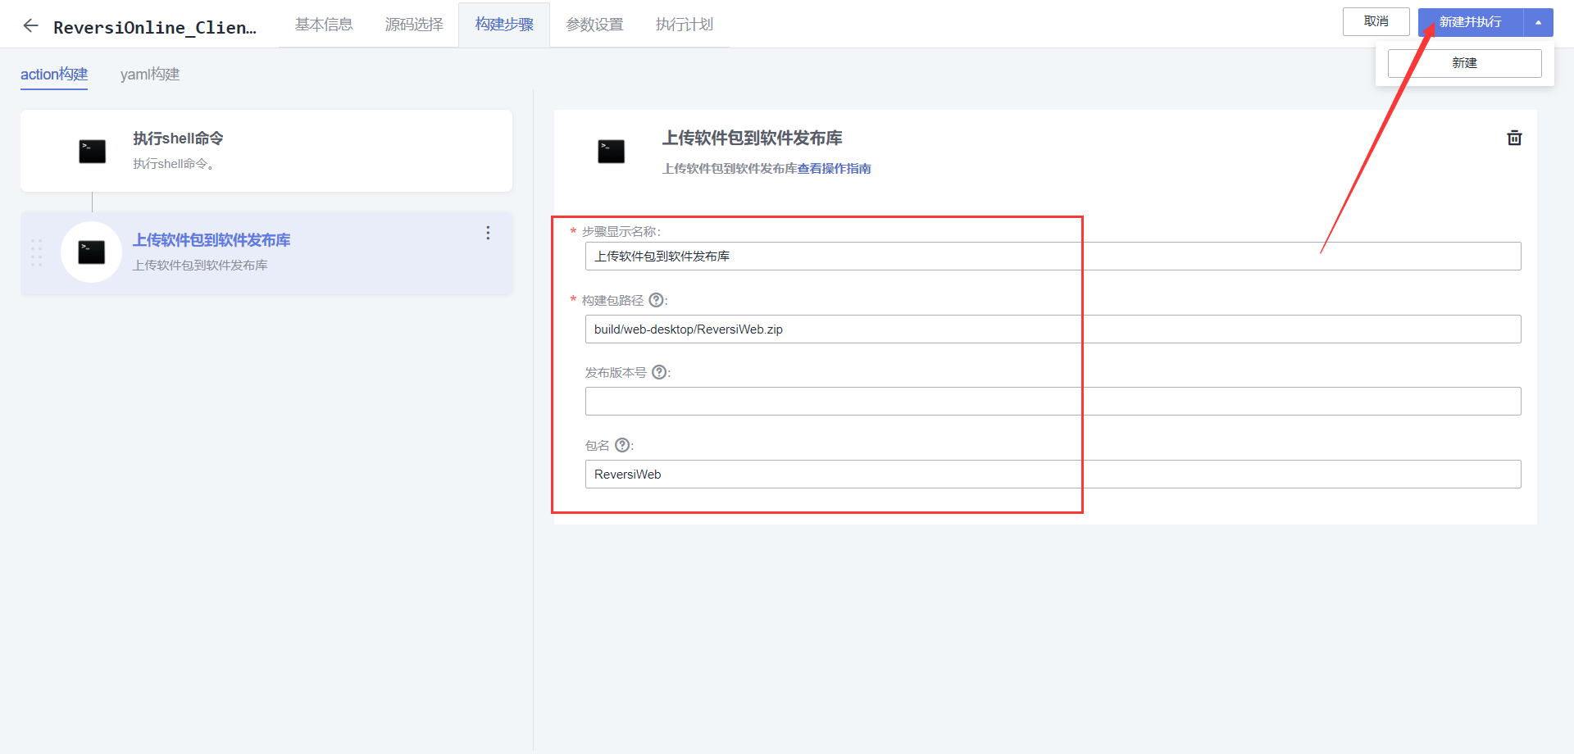1574x754 pixels.
Task: Switch to the yaml构建 tab
Action: 149,74
